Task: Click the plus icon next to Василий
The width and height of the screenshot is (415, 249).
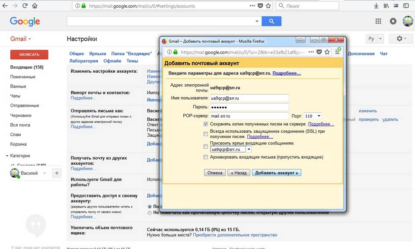Action: click(x=57, y=173)
